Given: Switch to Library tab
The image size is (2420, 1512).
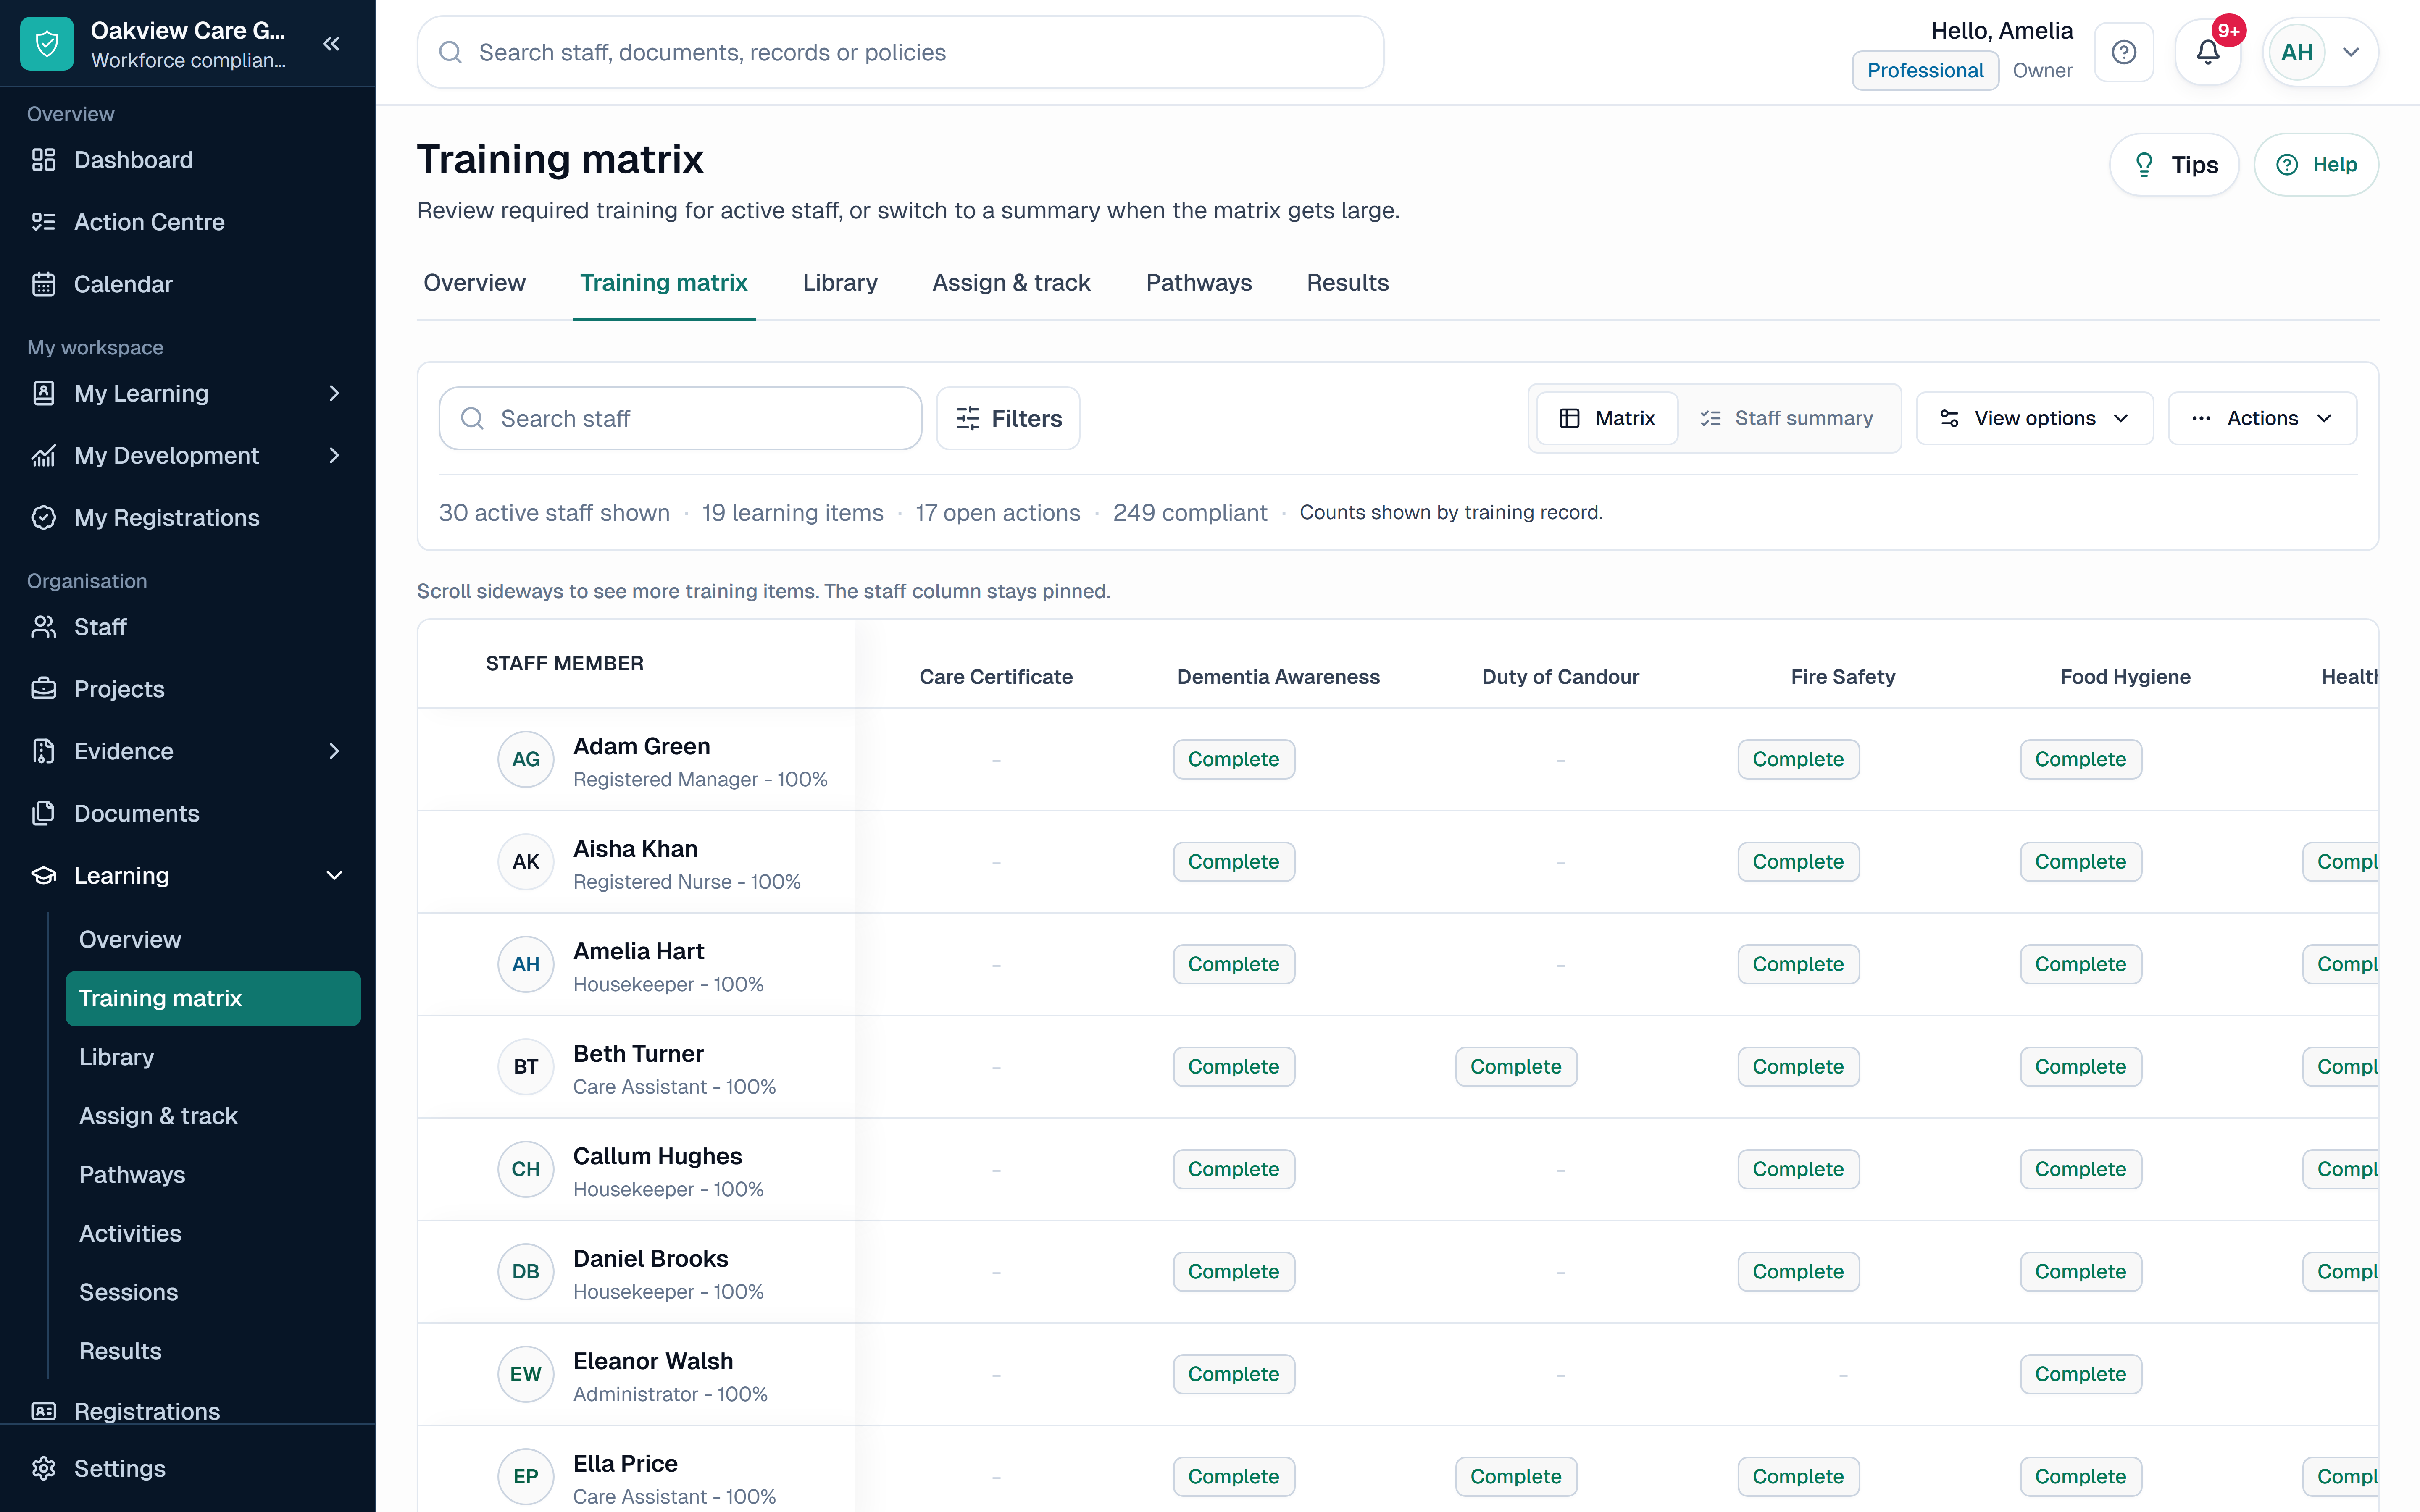Looking at the screenshot, I should (840, 283).
